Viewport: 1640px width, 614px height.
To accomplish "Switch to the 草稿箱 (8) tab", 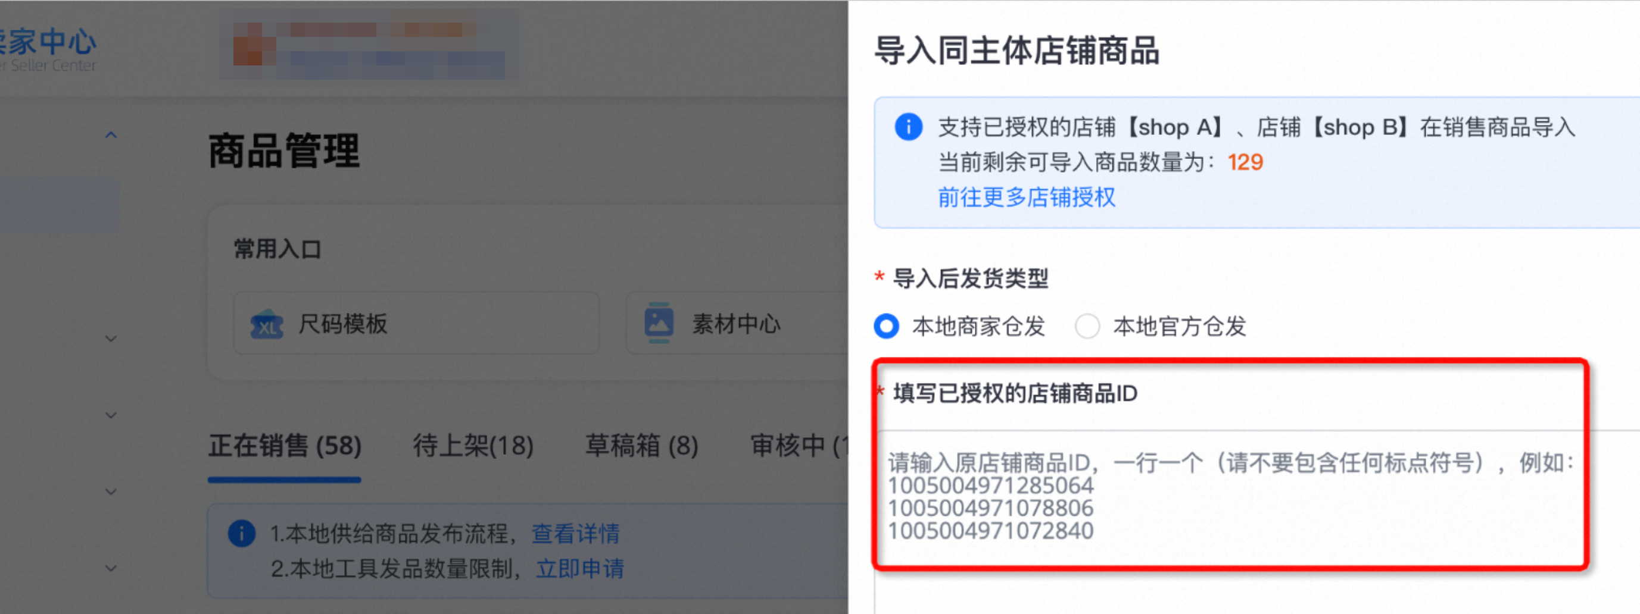I will (x=642, y=446).
